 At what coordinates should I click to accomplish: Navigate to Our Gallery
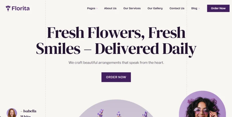pyautogui.click(x=155, y=8)
